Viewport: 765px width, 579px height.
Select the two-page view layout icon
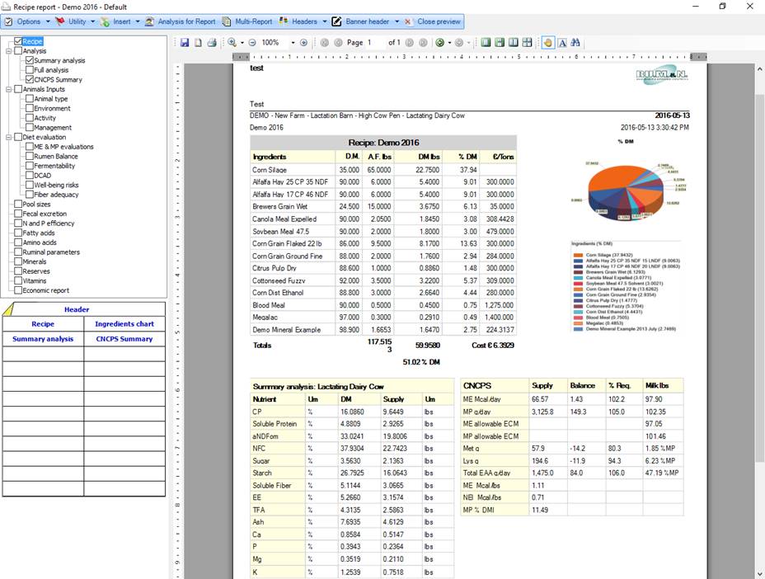[514, 42]
